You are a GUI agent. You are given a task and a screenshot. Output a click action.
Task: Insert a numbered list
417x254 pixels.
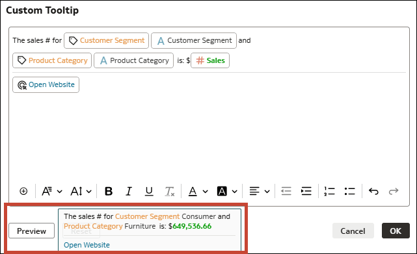point(329,191)
